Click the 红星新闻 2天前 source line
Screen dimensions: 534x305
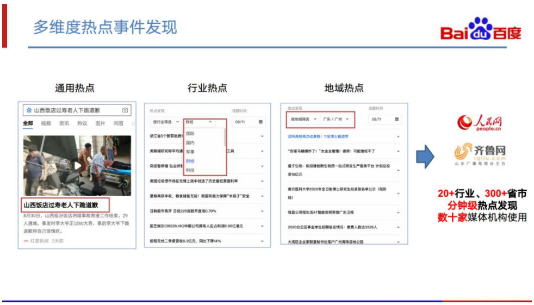(x=44, y=241)
